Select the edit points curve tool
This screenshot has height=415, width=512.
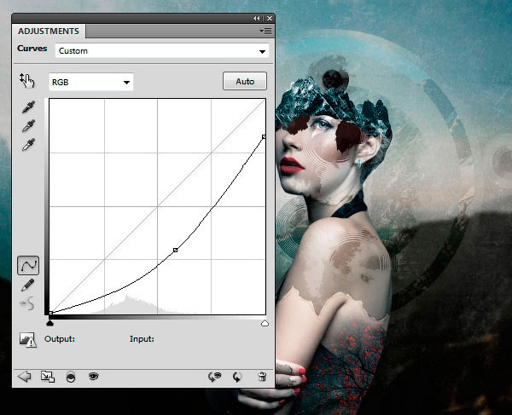point(28,265)
